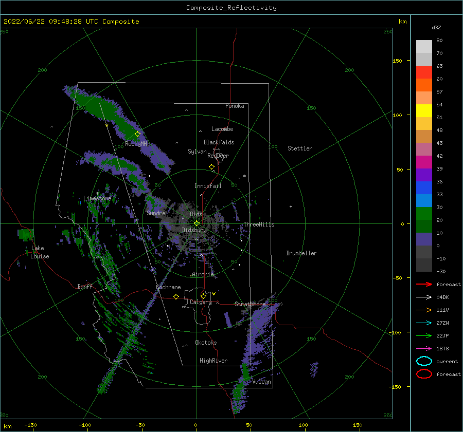Viewport: 463px width, 432px height.
Task: Click the Innisfail city label
Action: (208, 186)
